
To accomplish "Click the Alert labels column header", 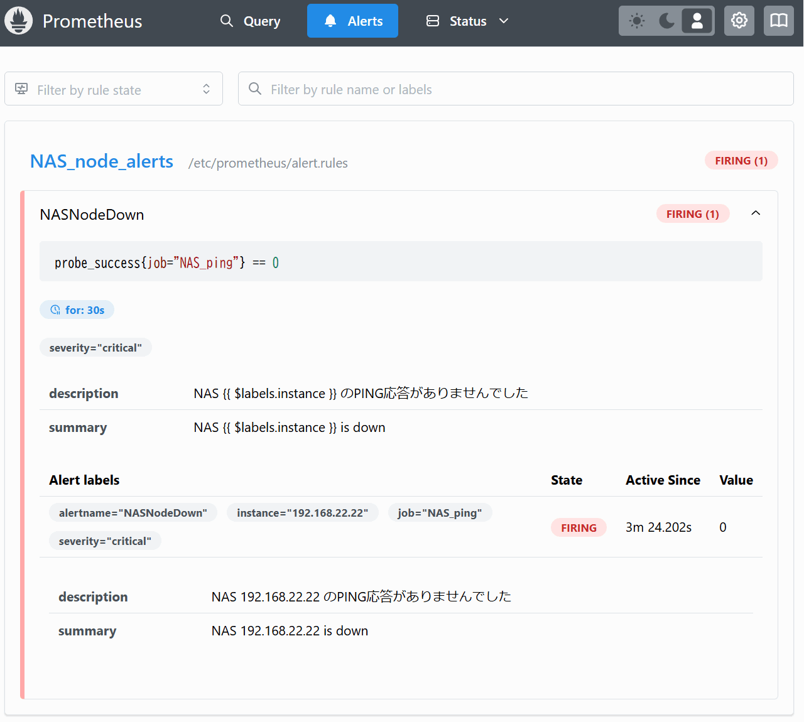I will pyautogui.click(x=84, y=480).
